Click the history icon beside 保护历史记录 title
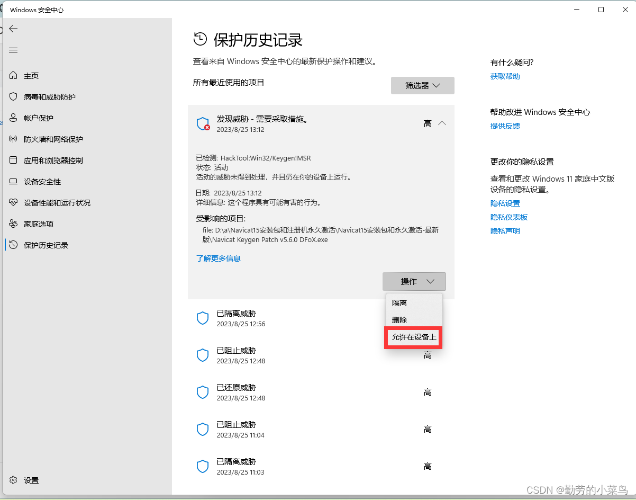Viewport: 636px width, 500px height. tap(201, 39)
